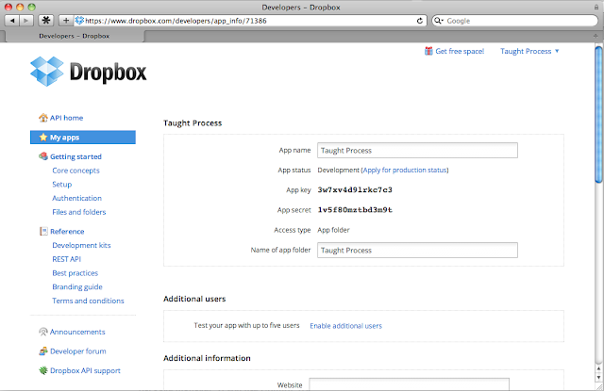Open a new tab with the plus button
This screenshot has height=391, width=604.
click(x=596, y=36)
